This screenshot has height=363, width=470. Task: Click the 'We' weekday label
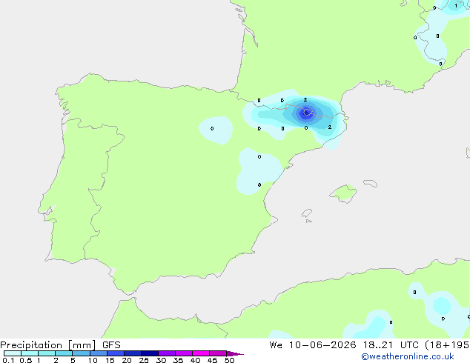(x=276, y=345)
